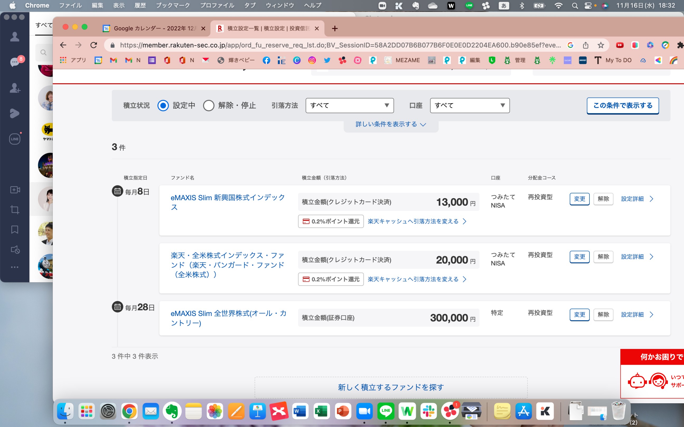
Task: Open LINE Keep bookmark icon in sidebar
Action: [x=15, y=230]
